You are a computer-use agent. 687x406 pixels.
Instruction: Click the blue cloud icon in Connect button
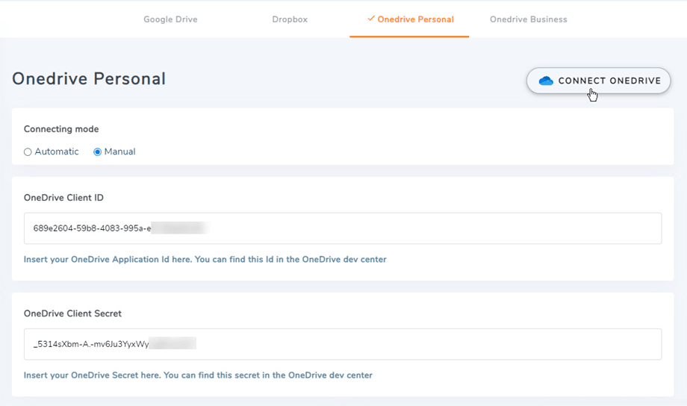click(546, 81)
